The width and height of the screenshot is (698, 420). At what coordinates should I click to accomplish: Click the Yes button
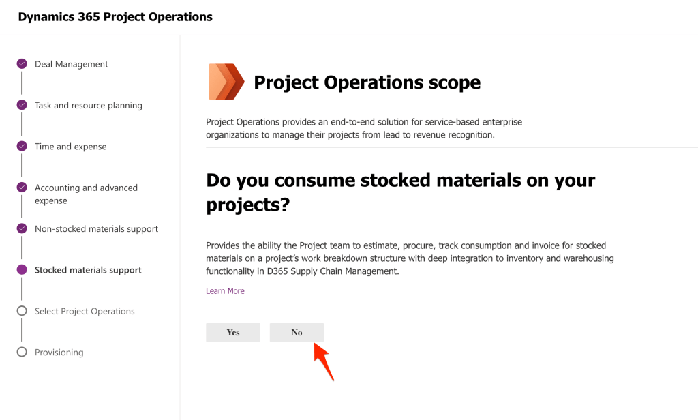(232, 332)
